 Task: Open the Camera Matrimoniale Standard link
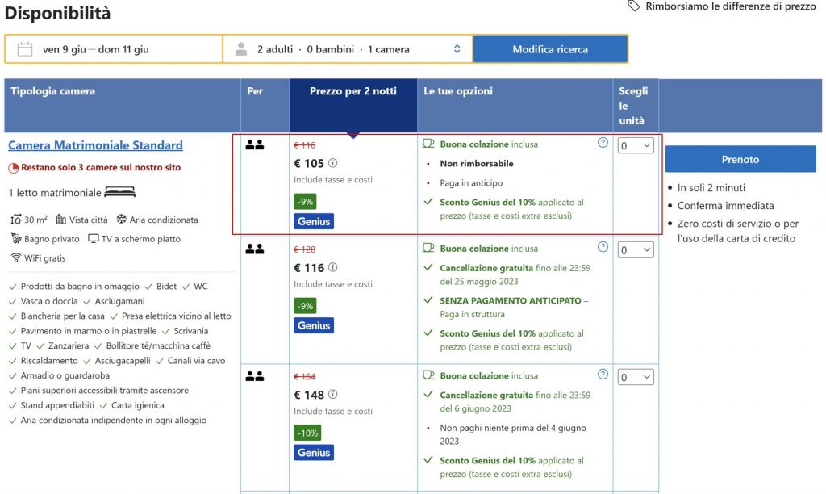coord(95,145)
